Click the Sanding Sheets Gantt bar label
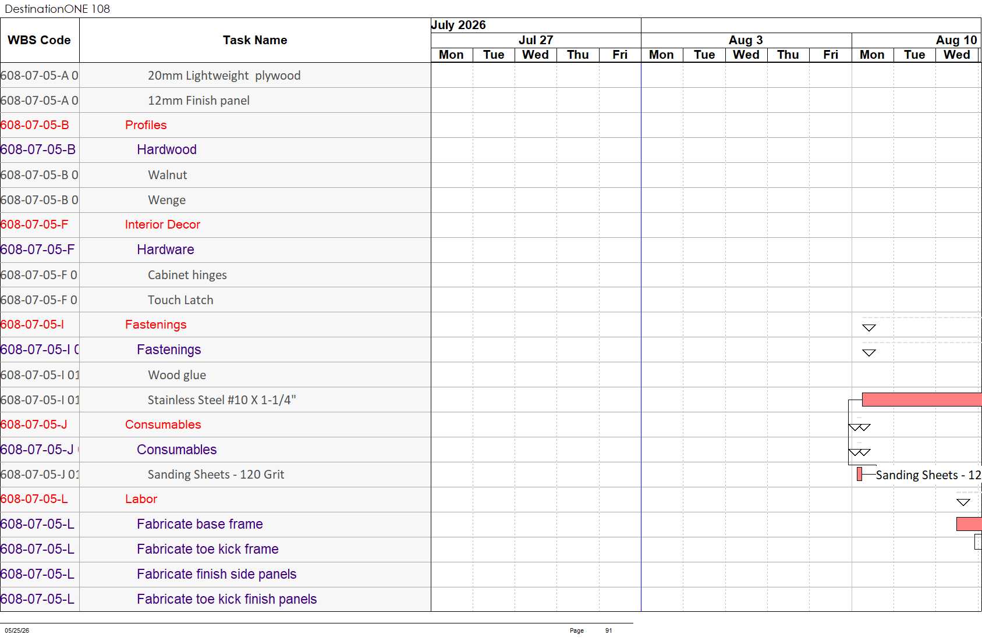The image size is (982, 638). click(x=928, y=475)
